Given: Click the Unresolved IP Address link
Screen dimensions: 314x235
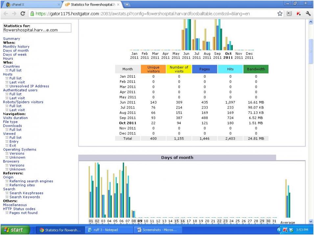Looking at the screenshot, I should (29, 86).
